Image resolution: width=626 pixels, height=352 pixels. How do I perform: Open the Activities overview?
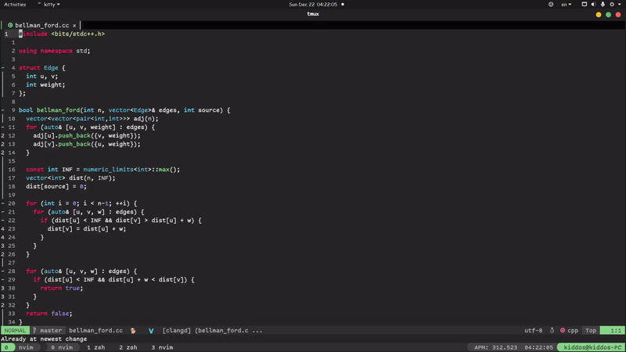(15, 5)
